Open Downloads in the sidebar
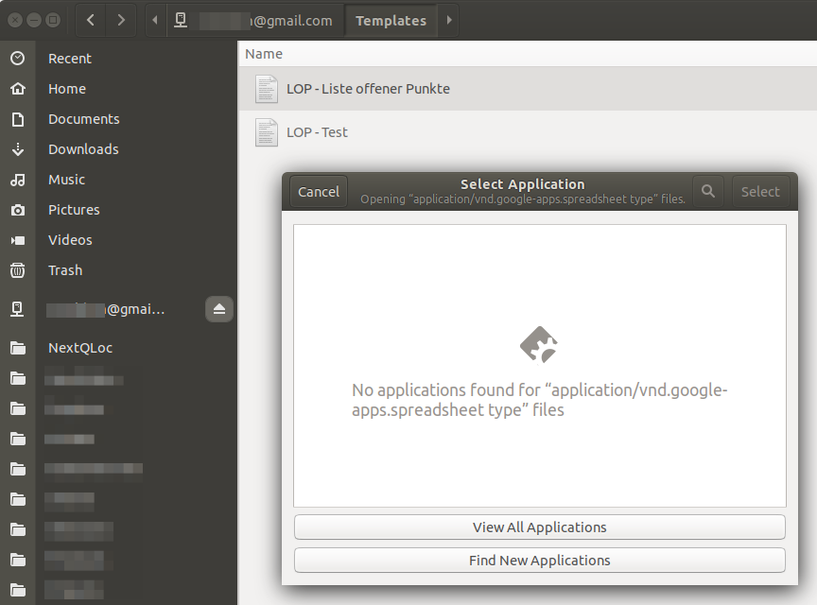This screenshot has height=605, width=817. [83, 149]
